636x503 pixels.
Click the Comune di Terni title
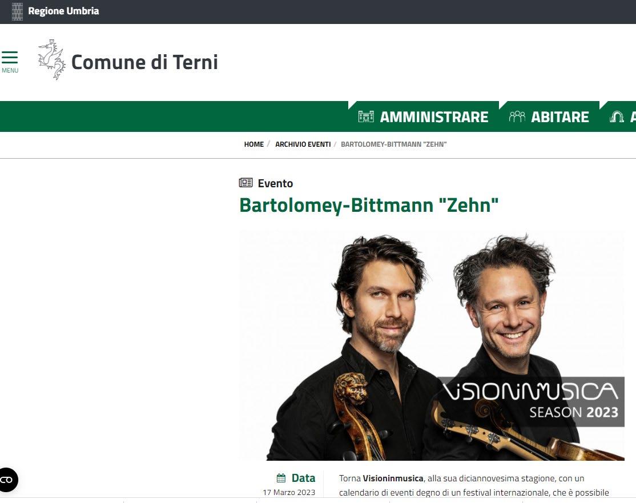coord(145,62)
